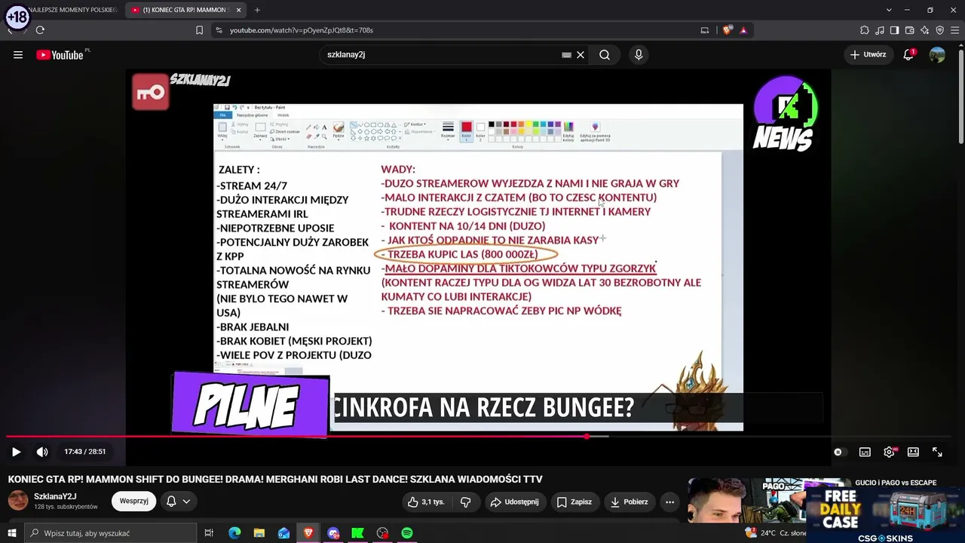Toggle the browser sidebar panel
Viewport: 965px width, 543px height.
[894, 30]
